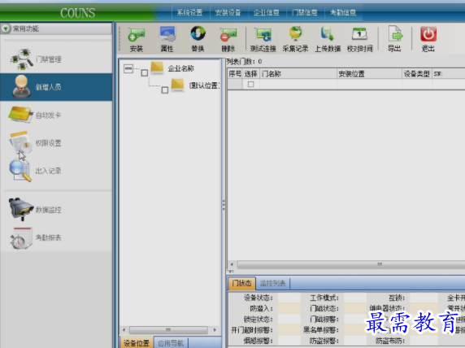Image resolution: width=465 pixels, height=348 pixels.
Task: Open 数据监控 camera icon in sidebar
Action: (x=21, y=209)
